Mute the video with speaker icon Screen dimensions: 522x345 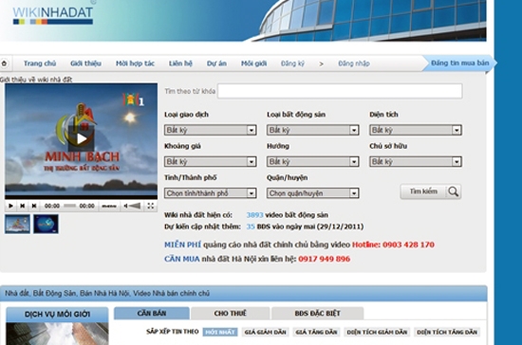(126, 206)
